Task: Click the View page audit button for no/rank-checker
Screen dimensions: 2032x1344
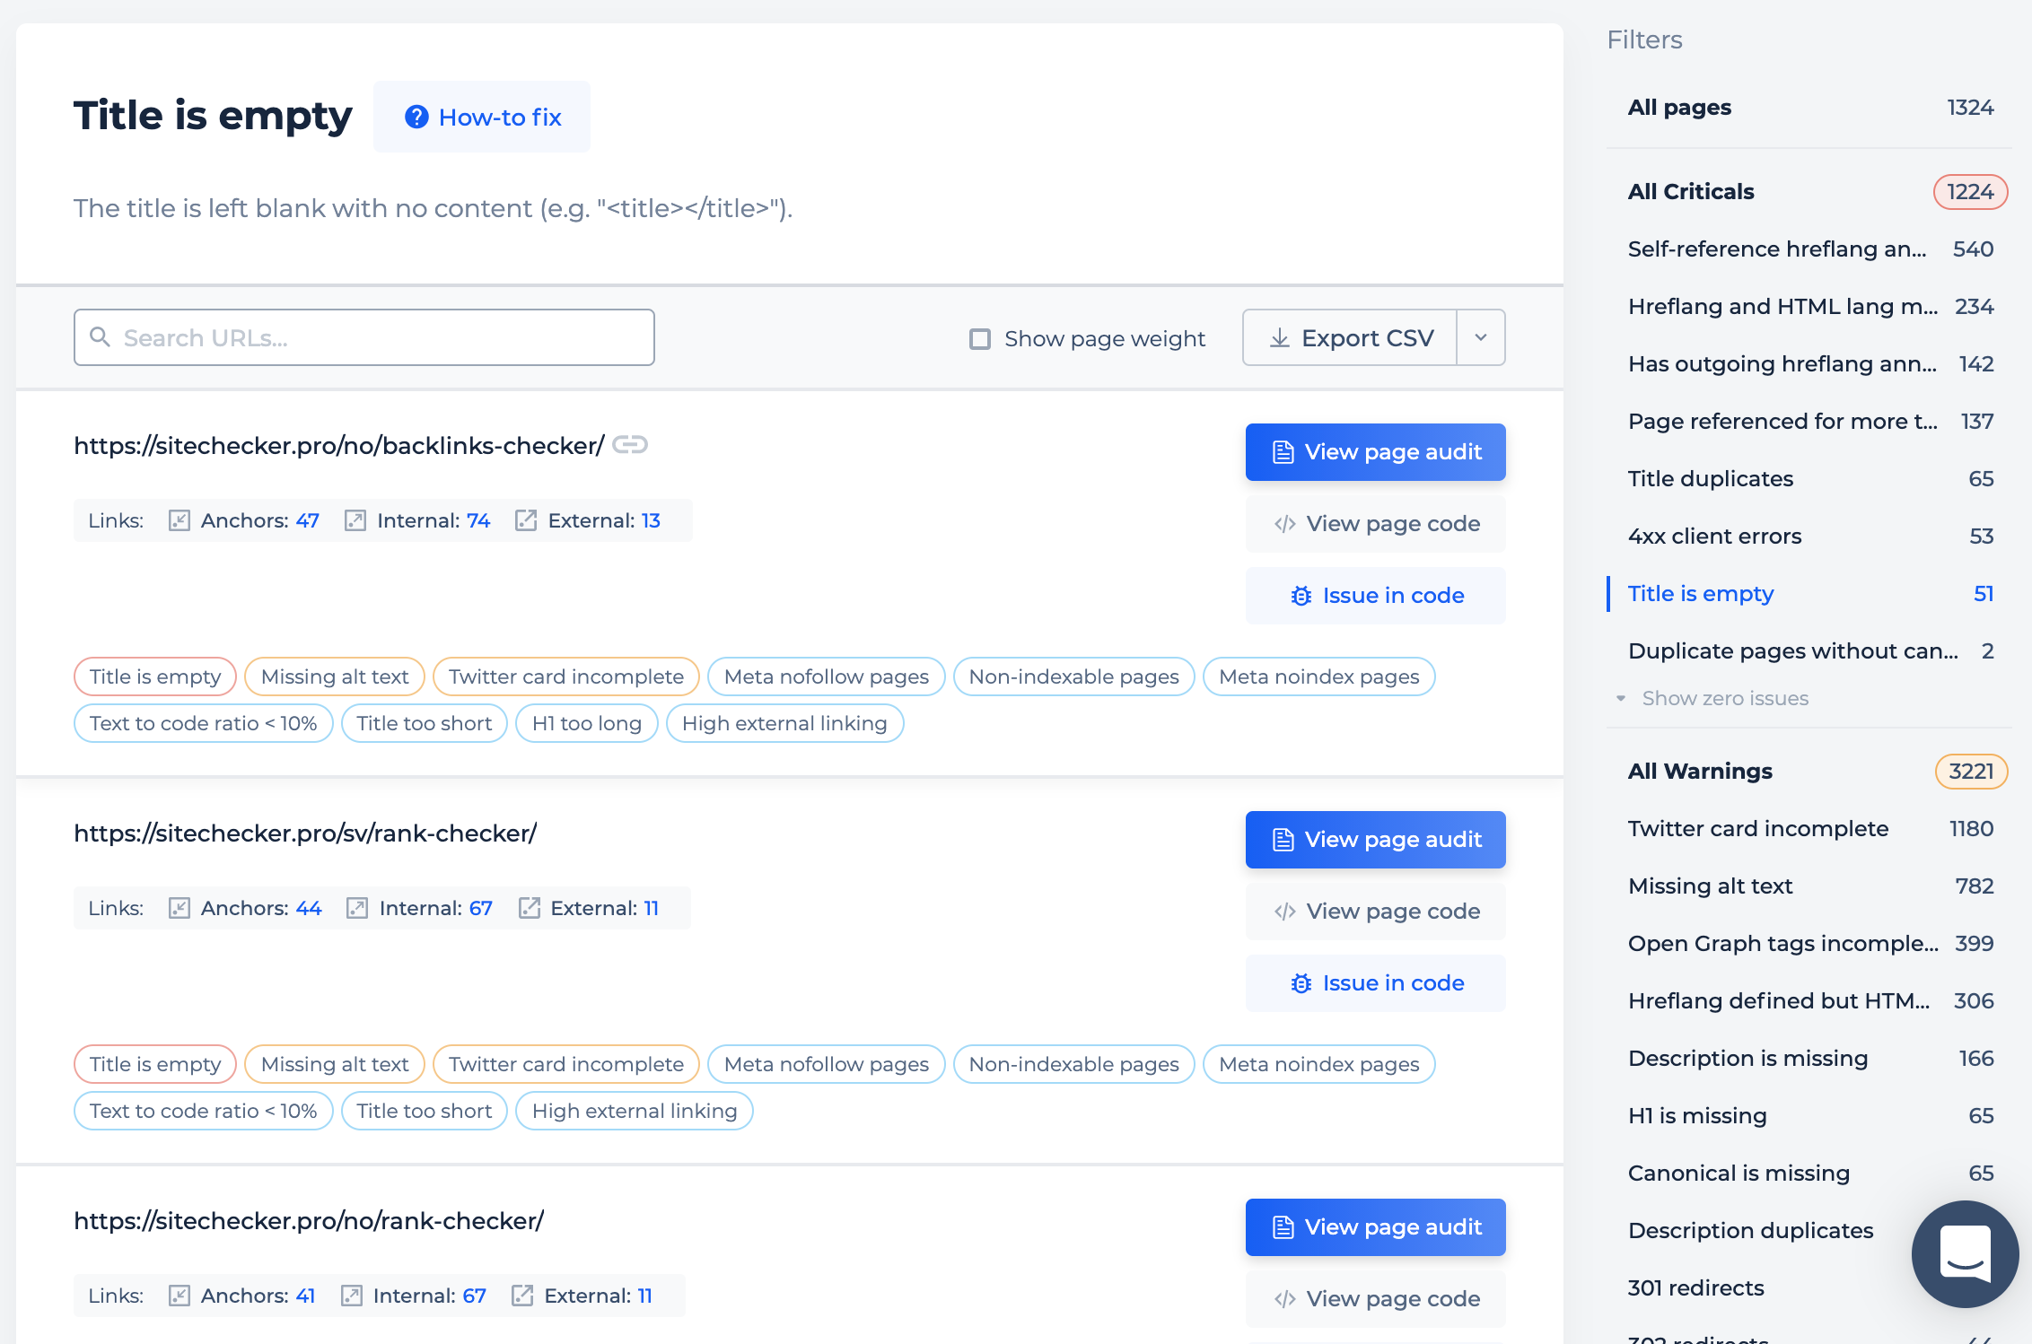Action: [x=1376, y=1227]
